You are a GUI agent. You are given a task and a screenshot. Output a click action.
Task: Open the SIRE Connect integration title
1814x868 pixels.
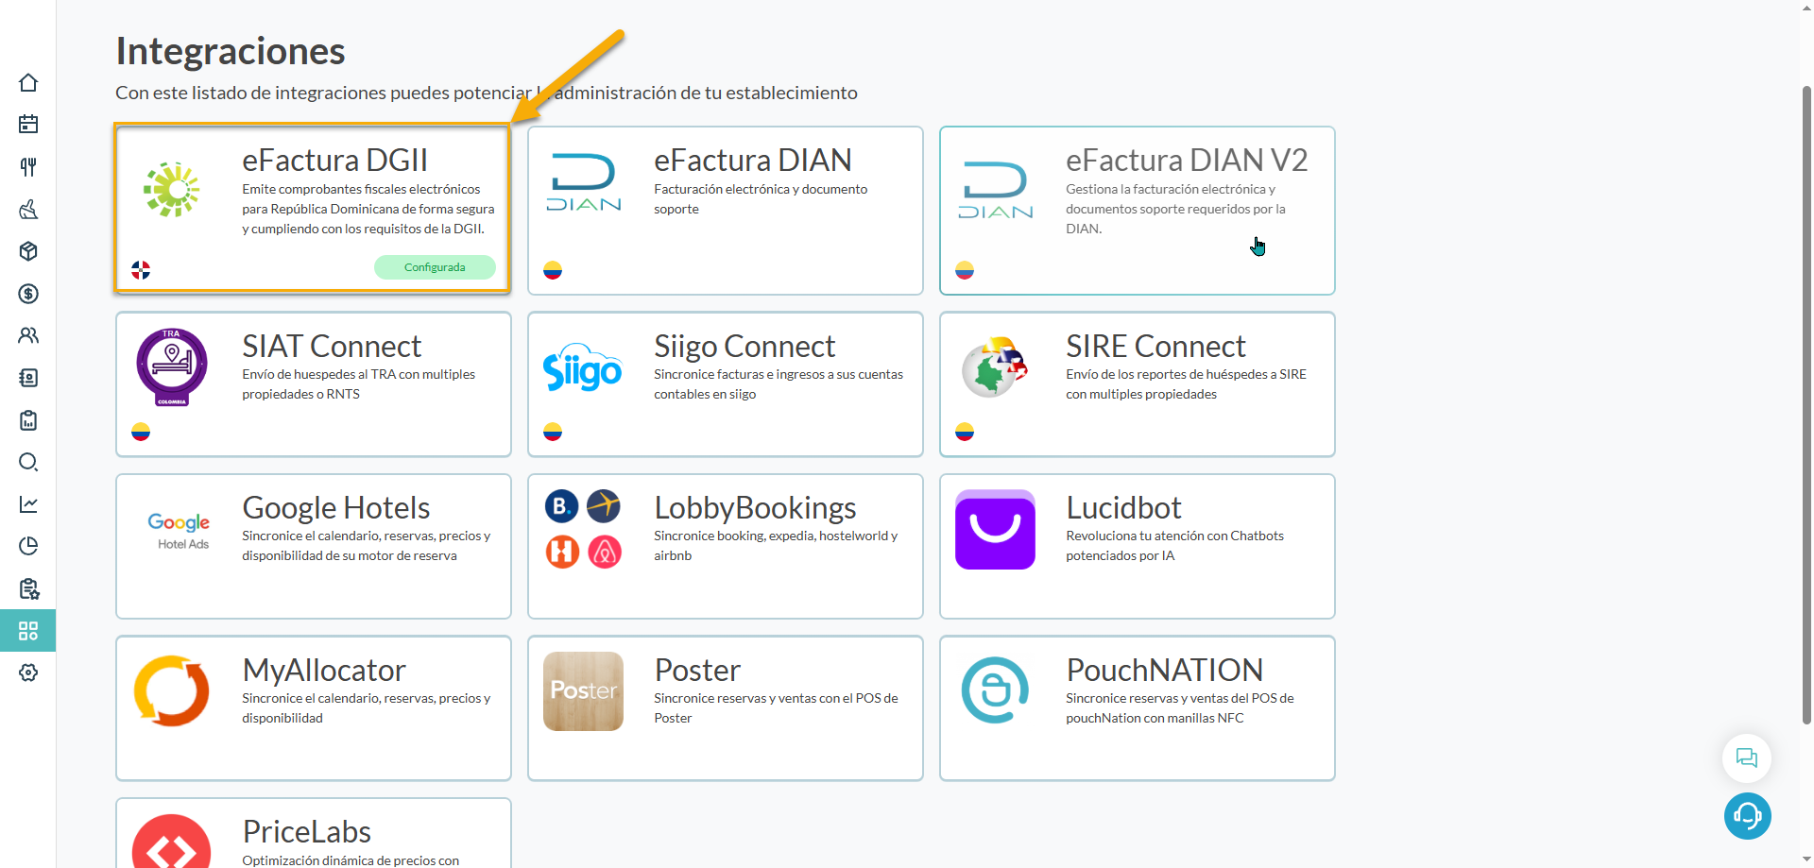(x=1155, y=347)
